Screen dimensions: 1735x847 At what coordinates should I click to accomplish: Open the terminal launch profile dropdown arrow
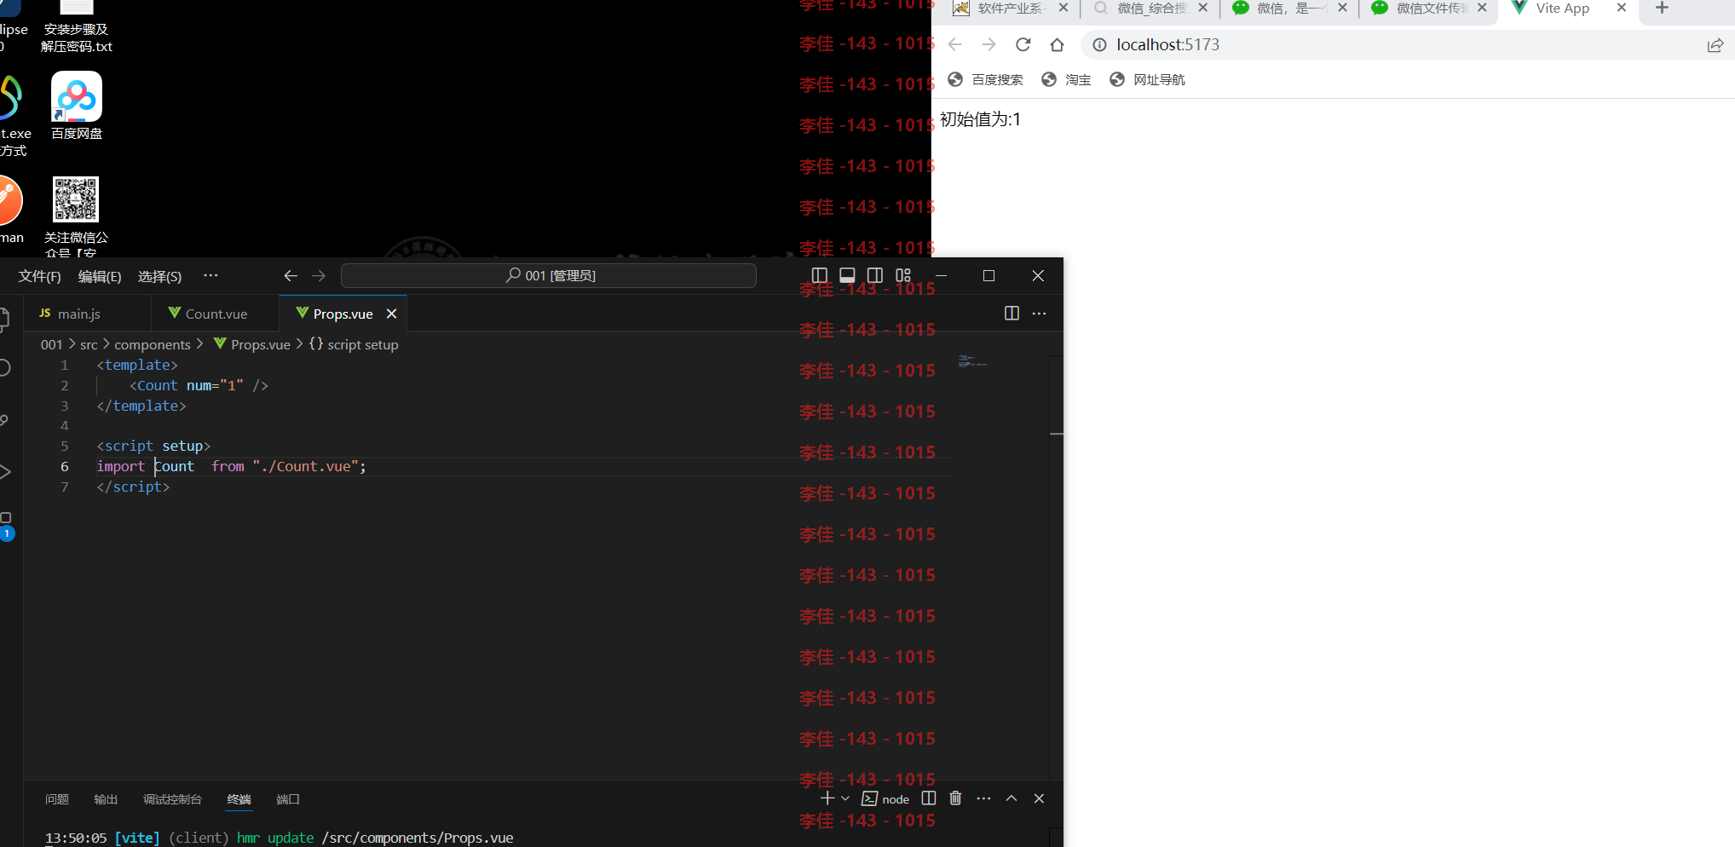tap(845, 798)
